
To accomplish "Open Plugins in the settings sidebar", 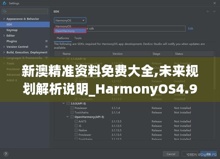I will point(11,41).
